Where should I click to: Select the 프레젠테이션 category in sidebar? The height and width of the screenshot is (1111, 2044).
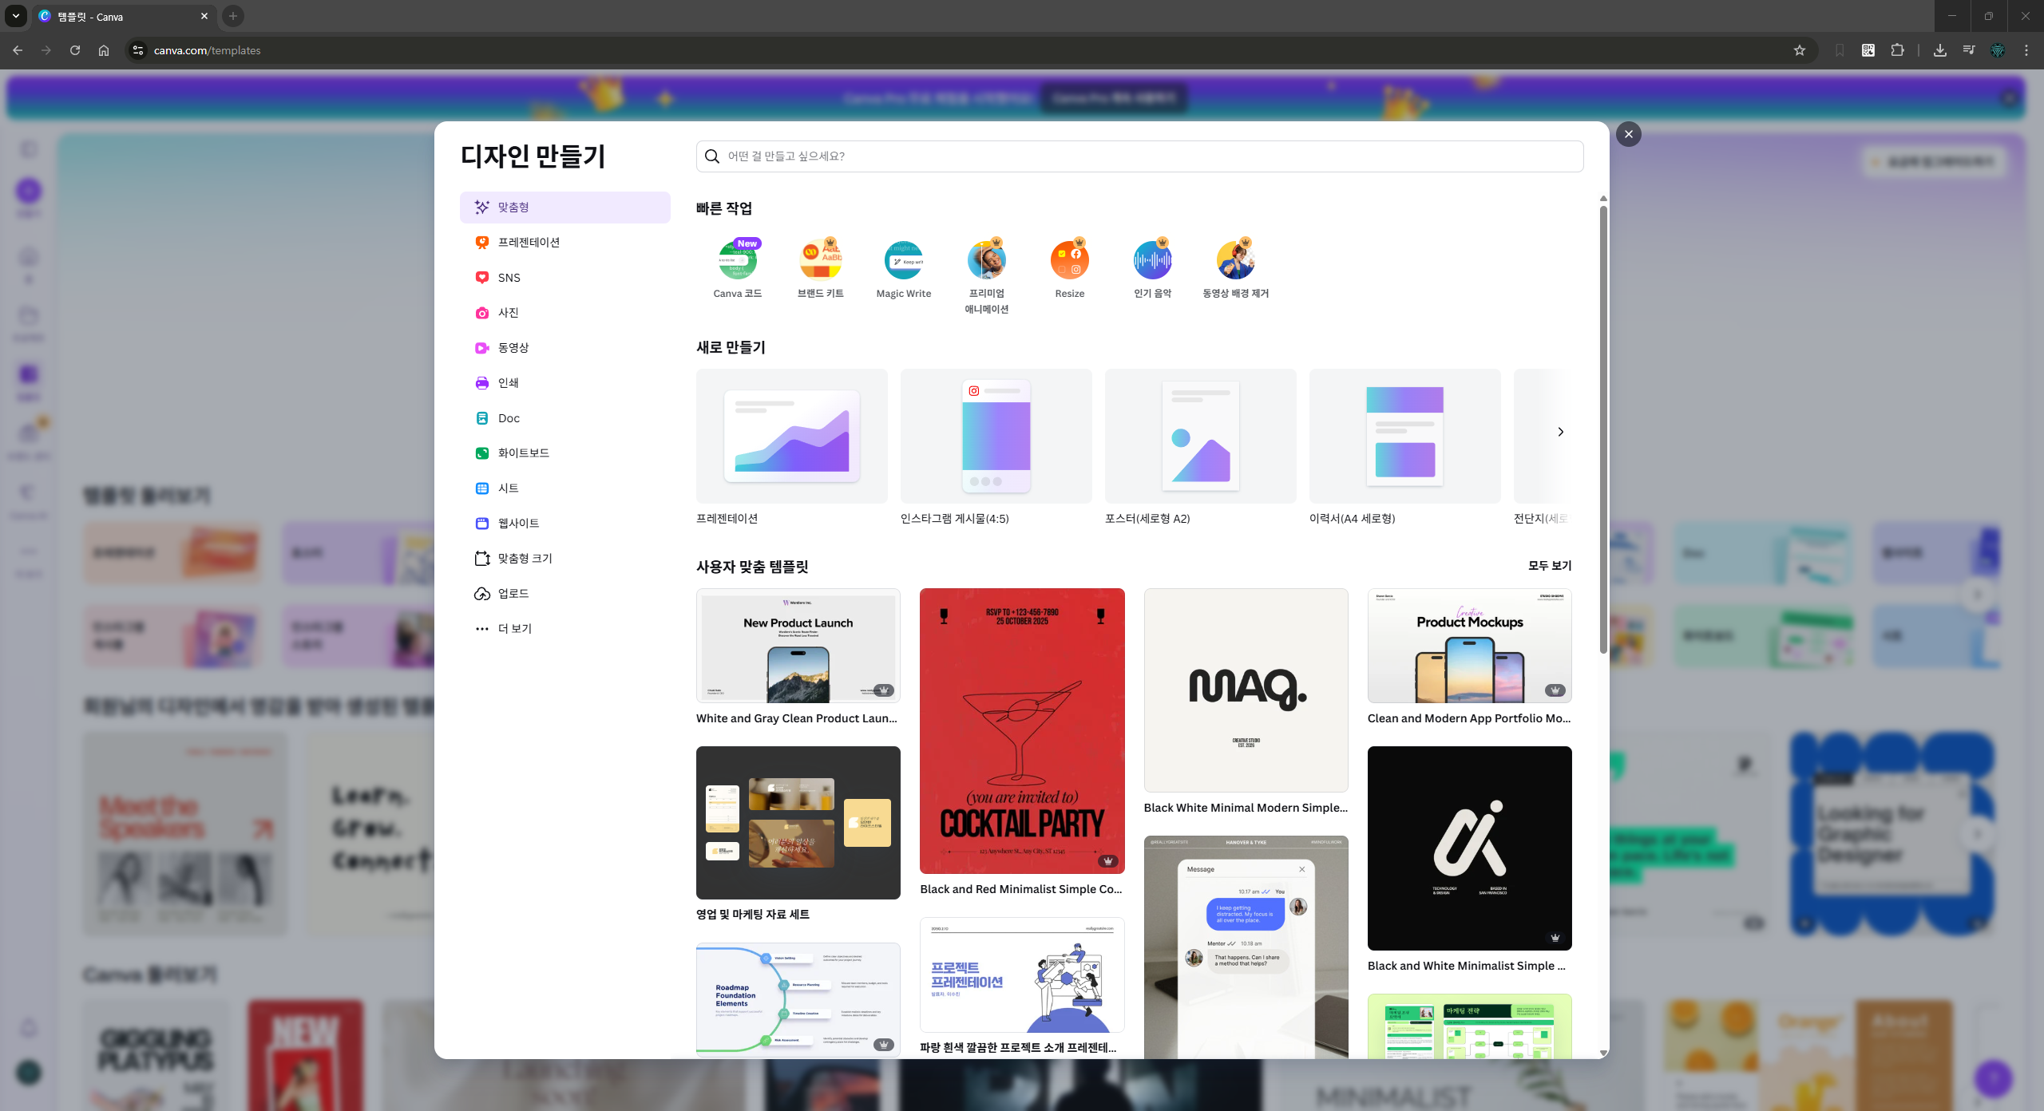[x=528, y=242]
